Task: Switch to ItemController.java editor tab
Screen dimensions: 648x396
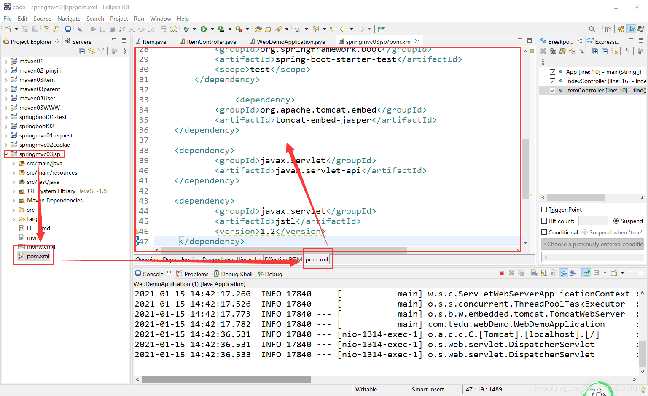Action: coord(207,41)
